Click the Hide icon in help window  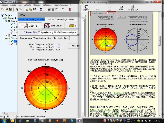coord(86,8)
